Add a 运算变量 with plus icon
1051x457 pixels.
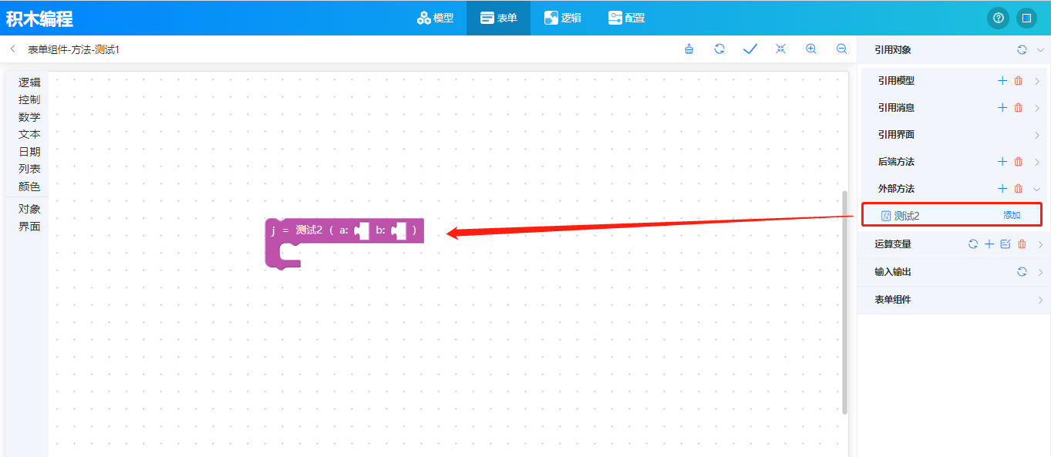989,244
